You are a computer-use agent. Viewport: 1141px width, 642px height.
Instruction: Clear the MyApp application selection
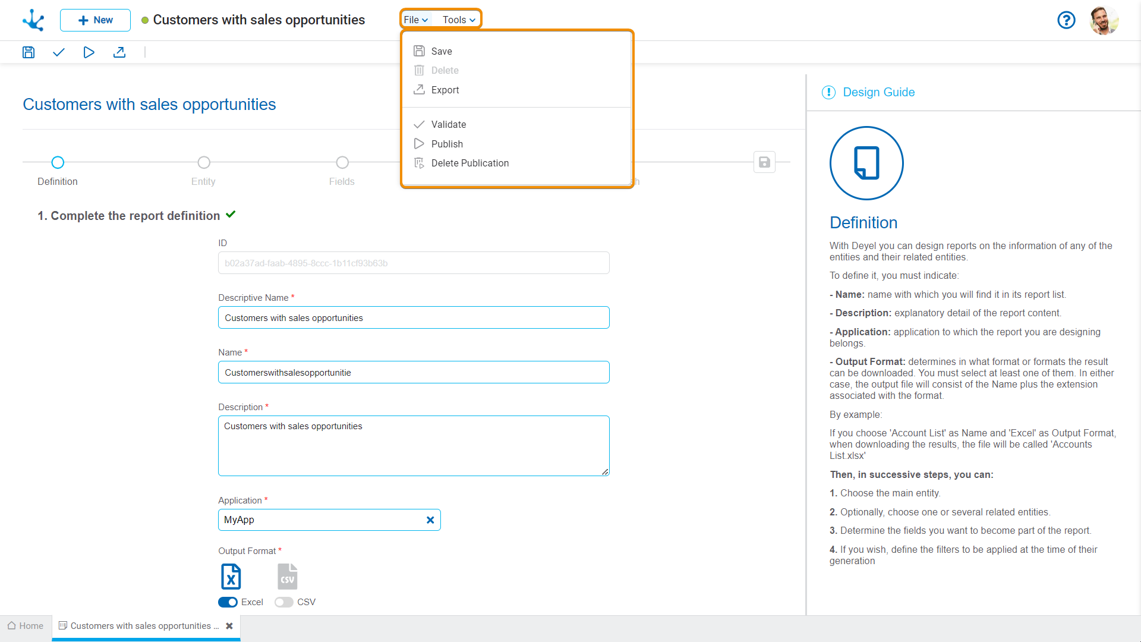pyautogui.click(x=430, y=520)
